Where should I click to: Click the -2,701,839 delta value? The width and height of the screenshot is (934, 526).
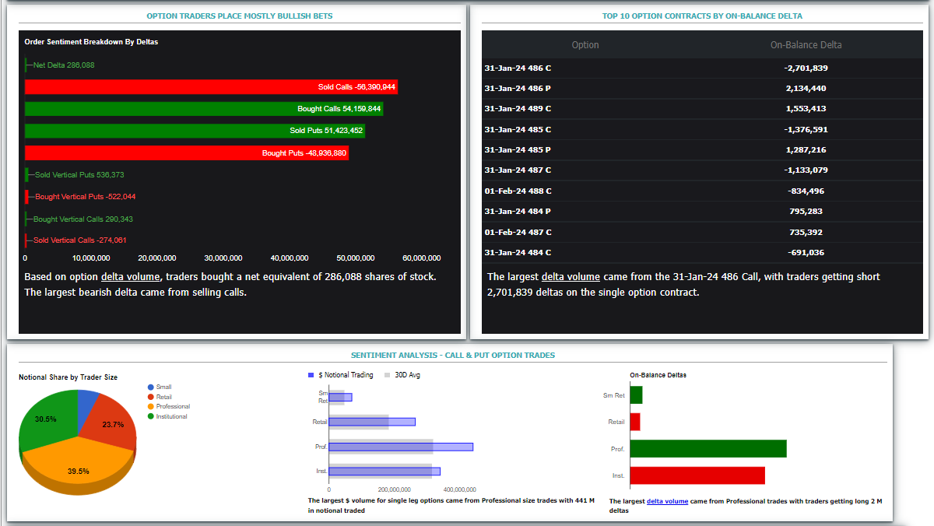(x=806, y=68)
